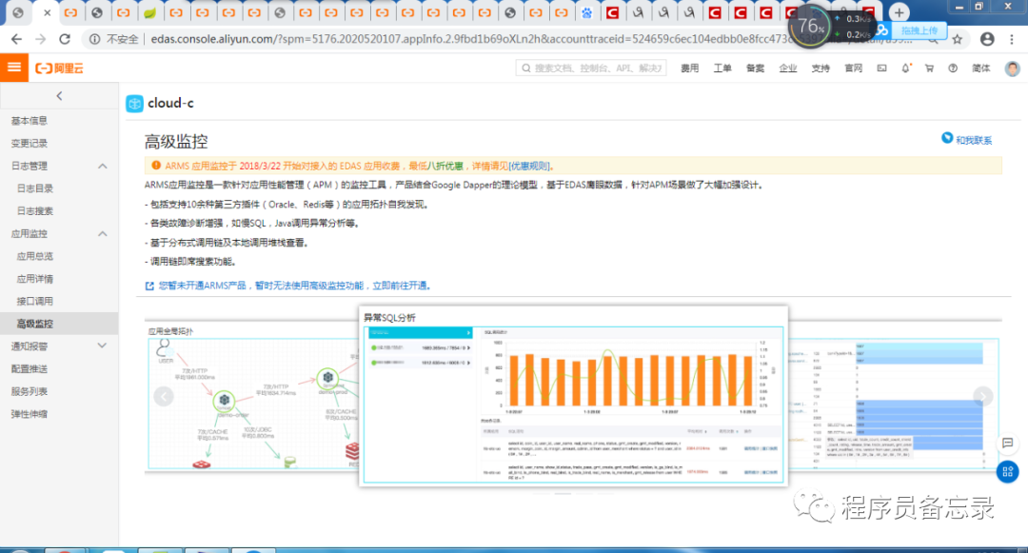Open the help question mark icon
This screenshot has width=1028, height=553.
coord(953,69)
